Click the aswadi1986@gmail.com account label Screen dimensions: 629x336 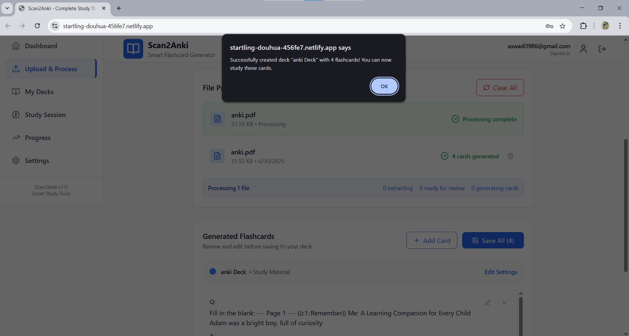point(539,46)
